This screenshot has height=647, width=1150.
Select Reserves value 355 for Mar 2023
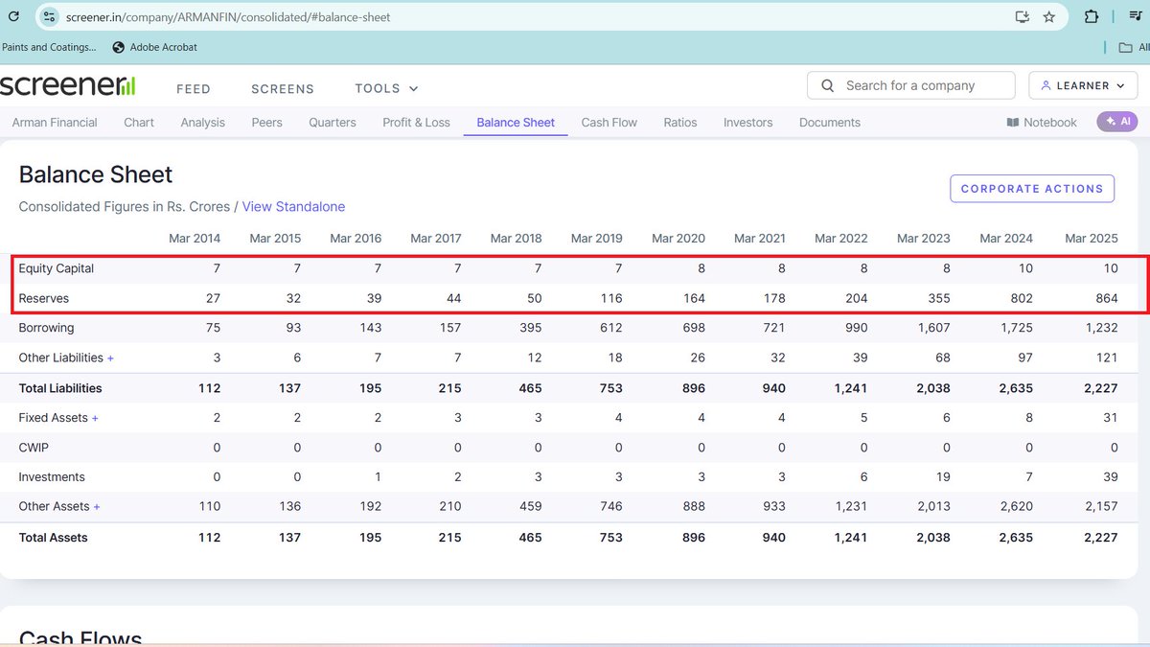pyautogui.click(x=939, y=298)
